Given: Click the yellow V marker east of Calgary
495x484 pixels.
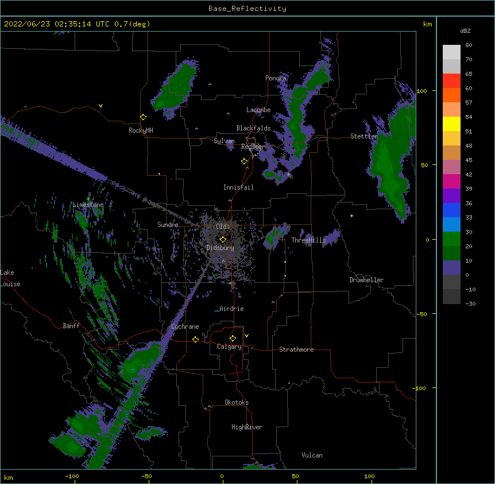Looking at the screenshot, I should (x=246, y=336).
